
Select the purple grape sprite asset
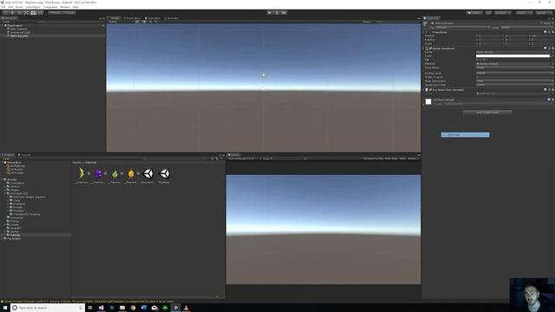[x=98, y=173]
